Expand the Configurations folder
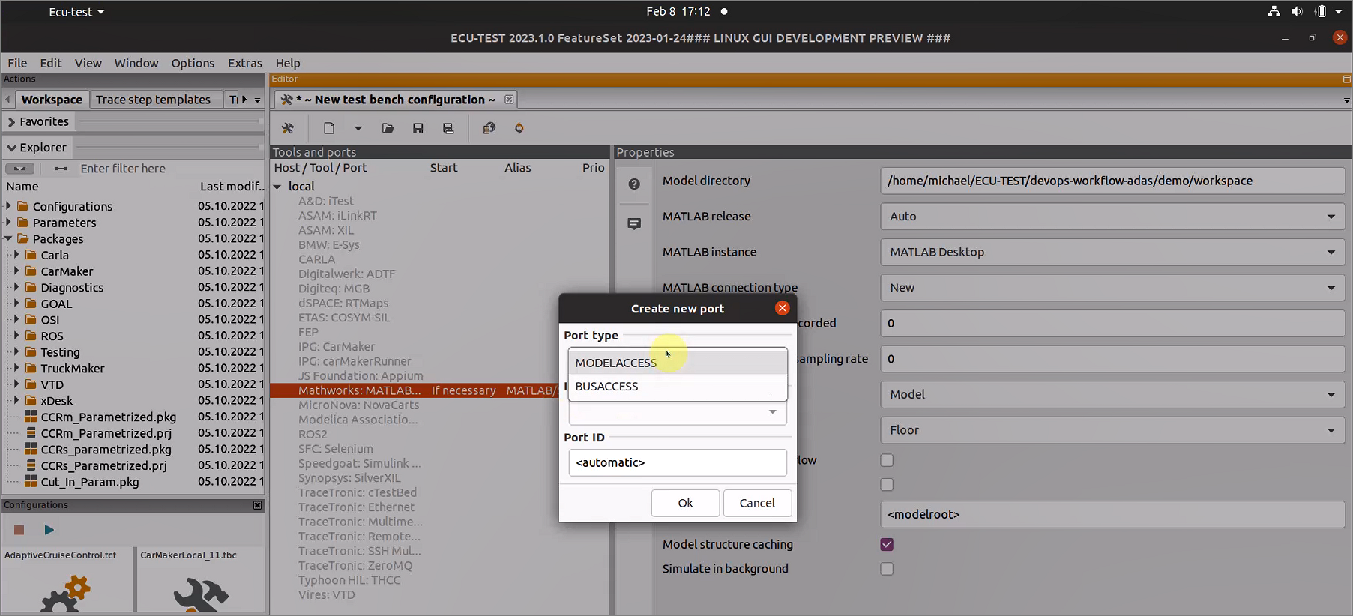 (x=8, y=205)
